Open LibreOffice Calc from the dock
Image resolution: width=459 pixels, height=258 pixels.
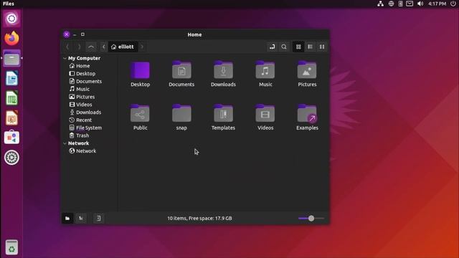pos(11,98)
